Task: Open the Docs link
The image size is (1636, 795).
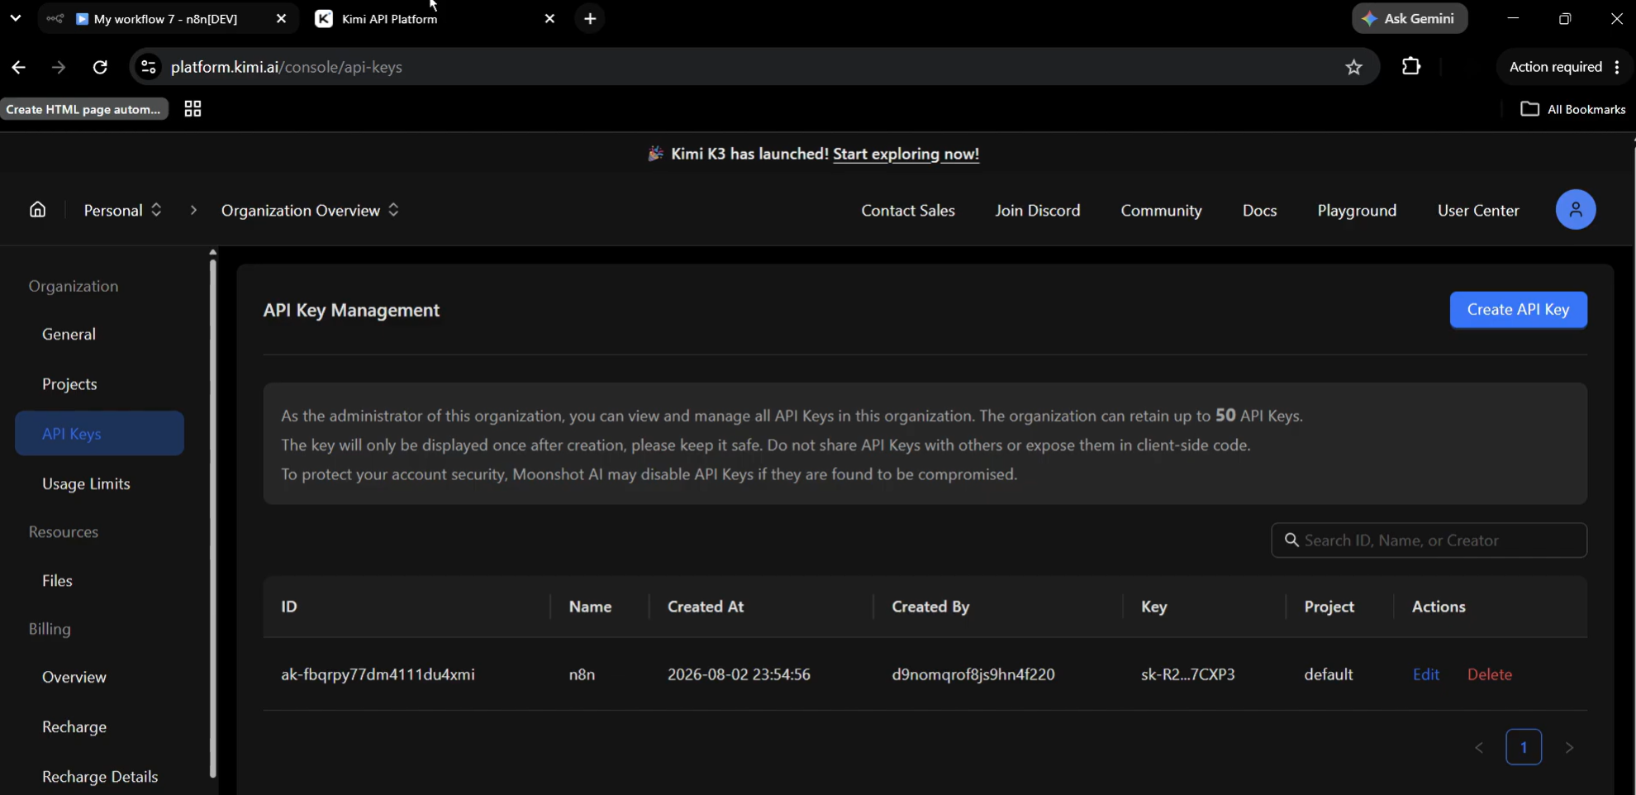Action: (x=1259, y=210)
